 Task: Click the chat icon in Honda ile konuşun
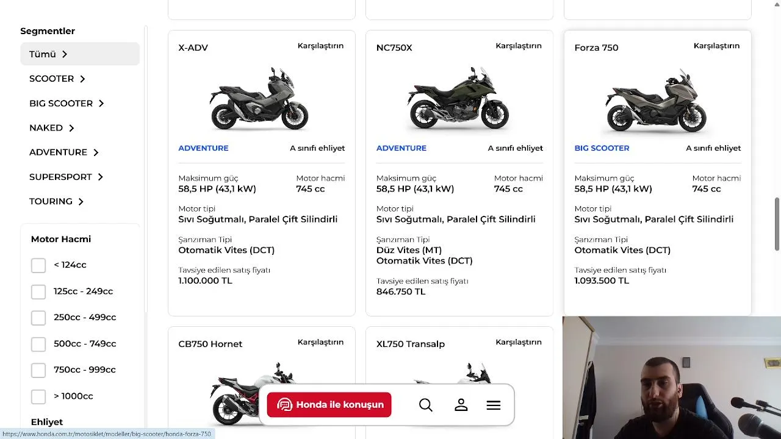click(x=285, y=405)
